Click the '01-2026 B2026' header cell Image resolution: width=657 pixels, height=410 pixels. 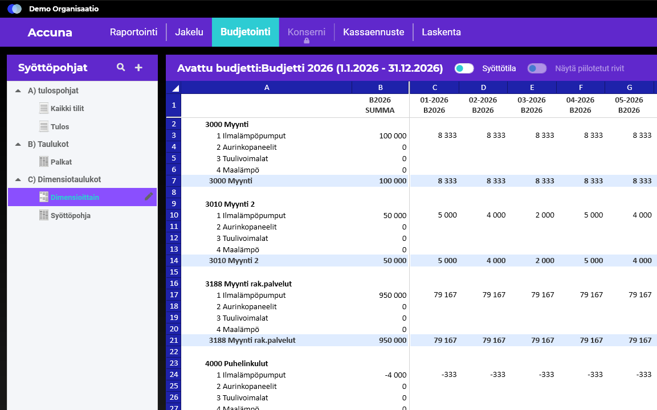(434, 105)
